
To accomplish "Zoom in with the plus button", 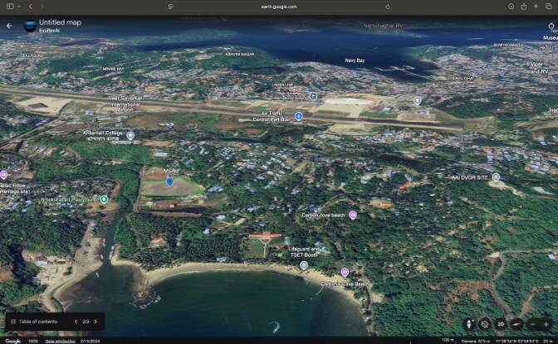I will 546,324.
